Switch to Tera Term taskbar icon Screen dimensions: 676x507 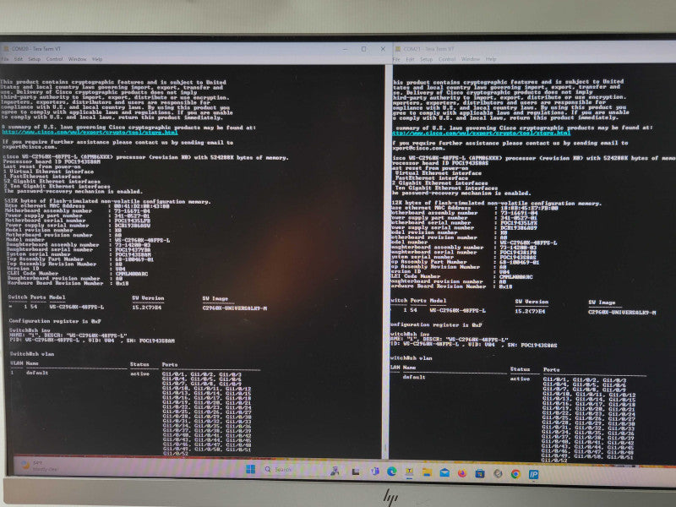click(x=409, y=472)
